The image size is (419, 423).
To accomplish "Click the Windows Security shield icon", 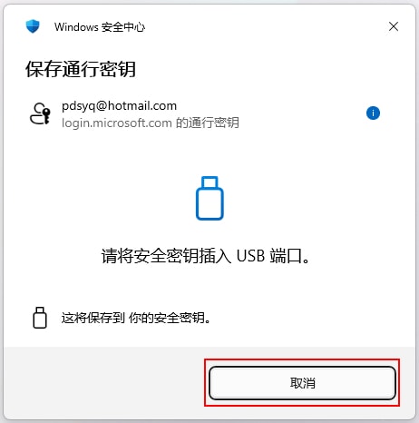I will [33, 26].
